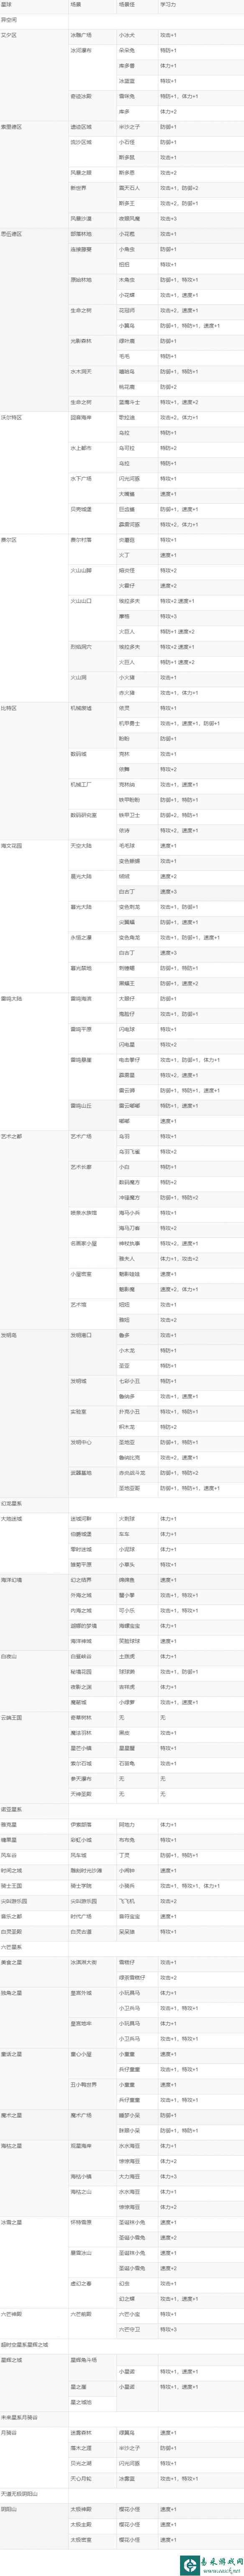Click the 星球 column header
The height and width of the screenshot is (2576, 244).
(34, 5)
